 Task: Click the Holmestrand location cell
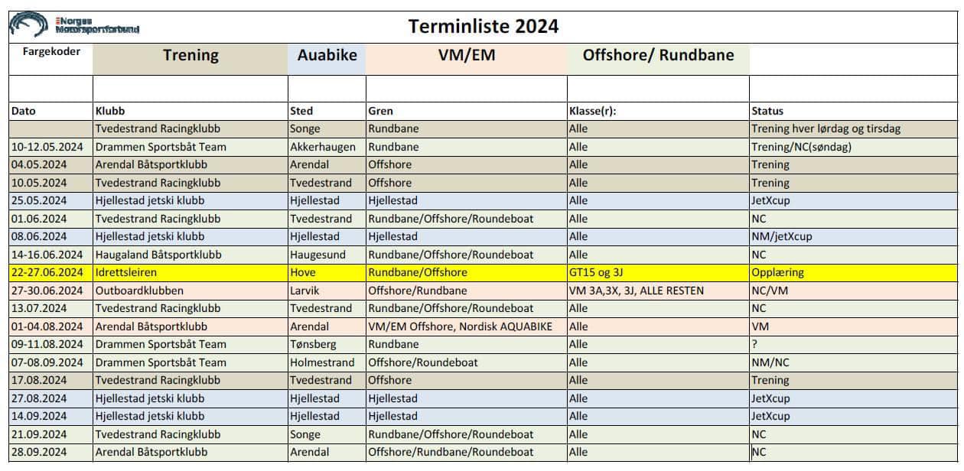pyautogui.click(x=327, y=362)
